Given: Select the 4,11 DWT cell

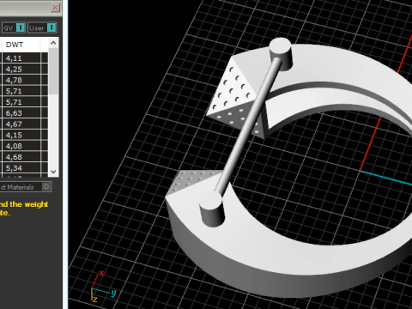Looking at the screenshot, I should [x=21, y=58].
